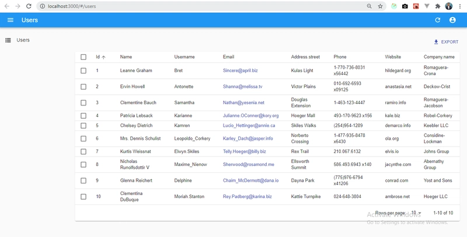Click the 1-10 of 10 pagination text
Image resolution: width=467 pixels, height=237 pixels.
(x=443, y=213)
